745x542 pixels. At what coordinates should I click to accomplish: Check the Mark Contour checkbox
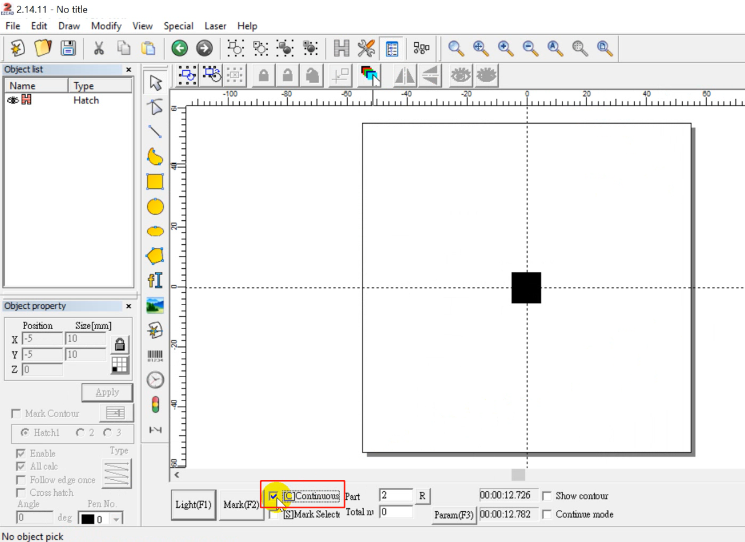tap(16, 414)
